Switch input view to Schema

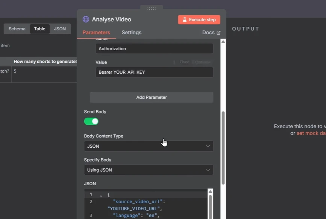[x=17, y=29]
